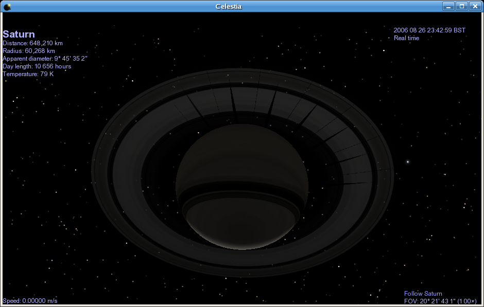The width and height of the screenshot is (484, 307).
Task: Click the lit southern cap of Saturn
Action: coord(241,226)
